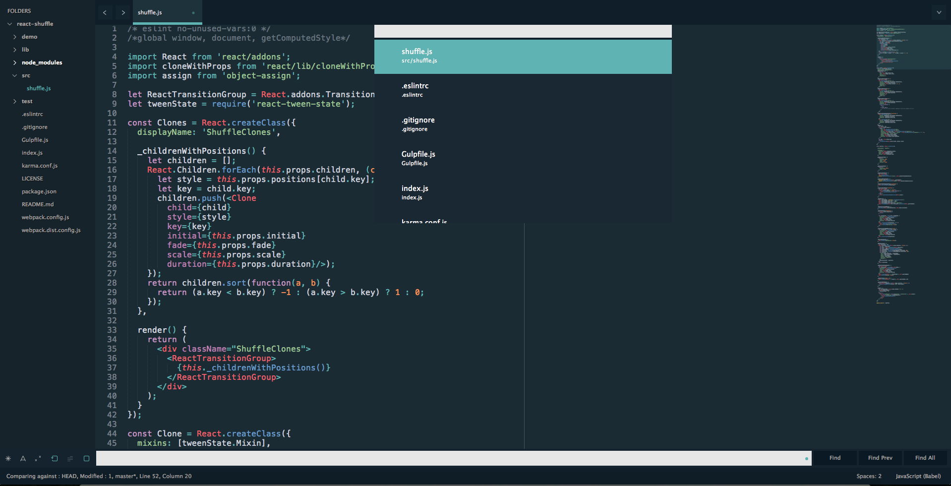Toggle show search context option
The width and height of the screenshot is (951, 486).
tap(70, 458)
